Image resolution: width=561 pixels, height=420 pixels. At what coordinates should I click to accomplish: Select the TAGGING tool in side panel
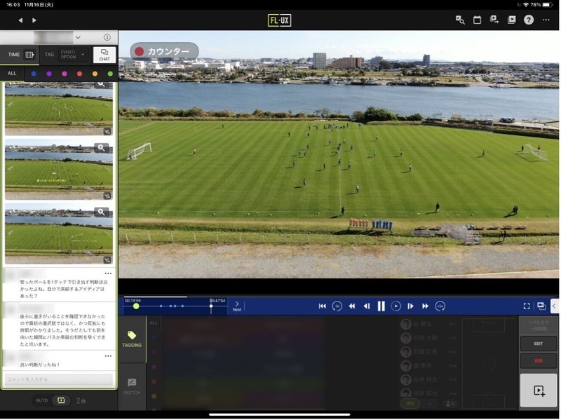[x=132, y=339]
